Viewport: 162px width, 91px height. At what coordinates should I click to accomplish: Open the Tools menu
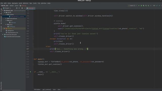click(x=35, y=3)
